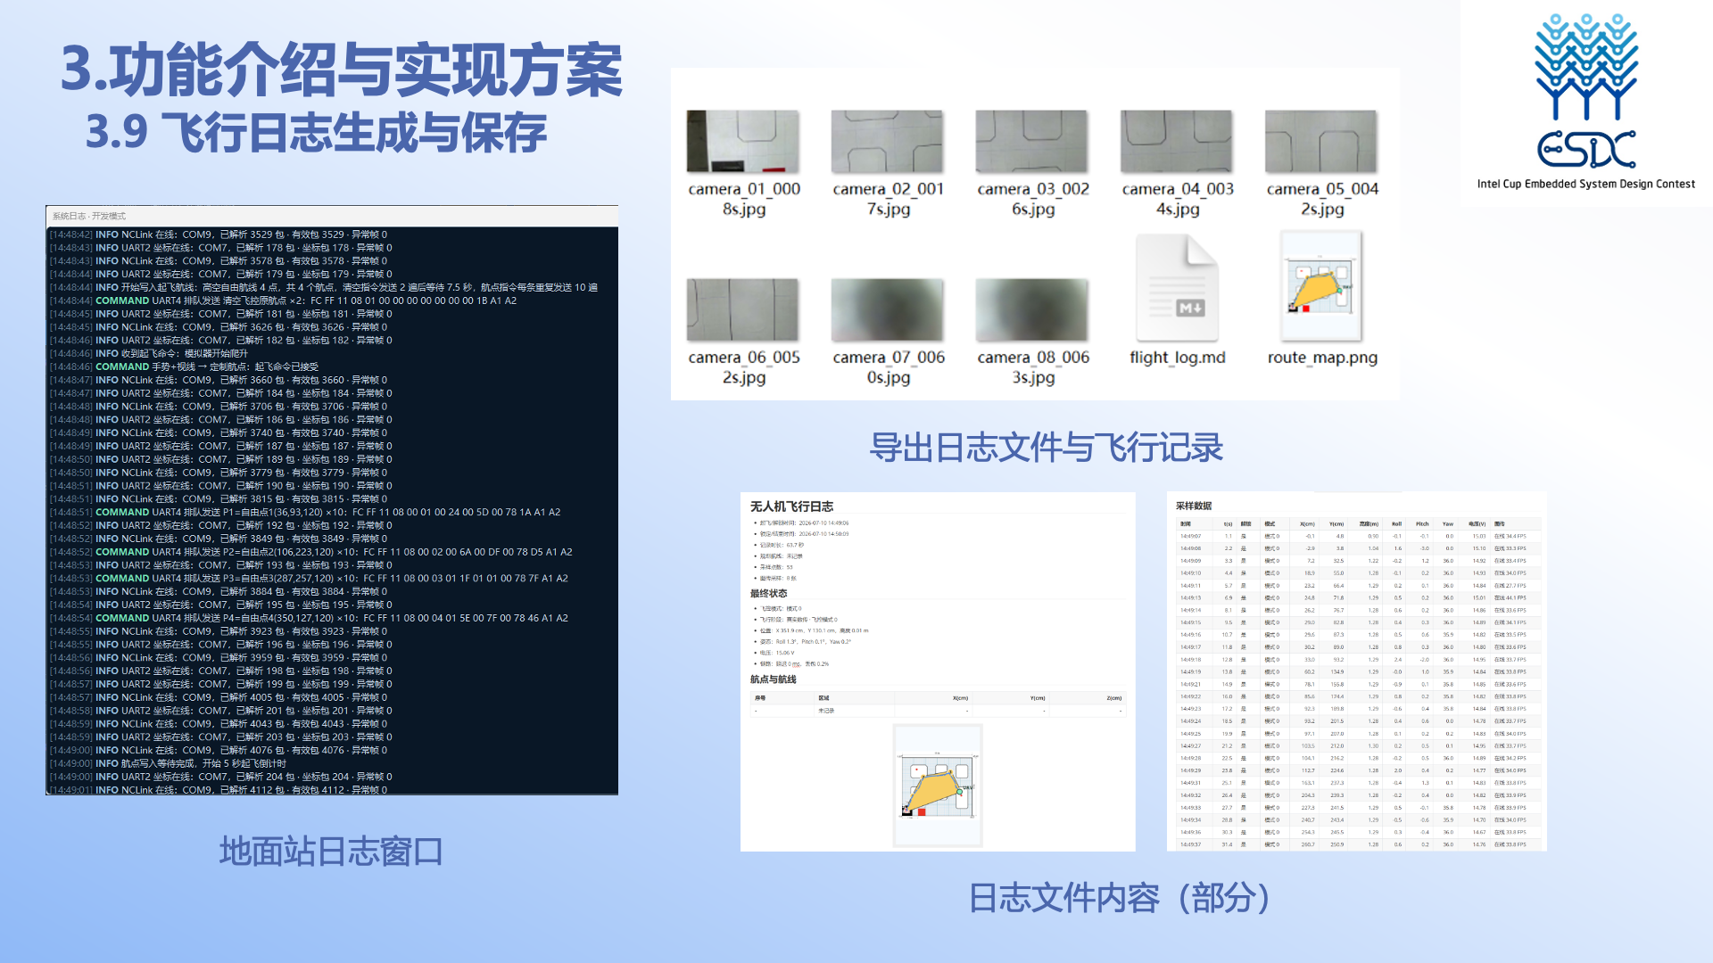1713x963 pixels.
Task: Click the Pitch column header in the sample table
Action: (1422, 524)
